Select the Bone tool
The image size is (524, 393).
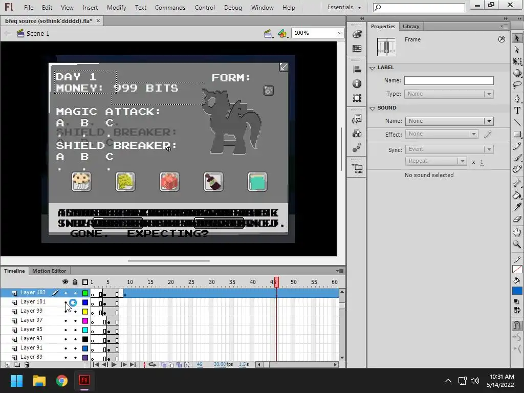point(517,183)
